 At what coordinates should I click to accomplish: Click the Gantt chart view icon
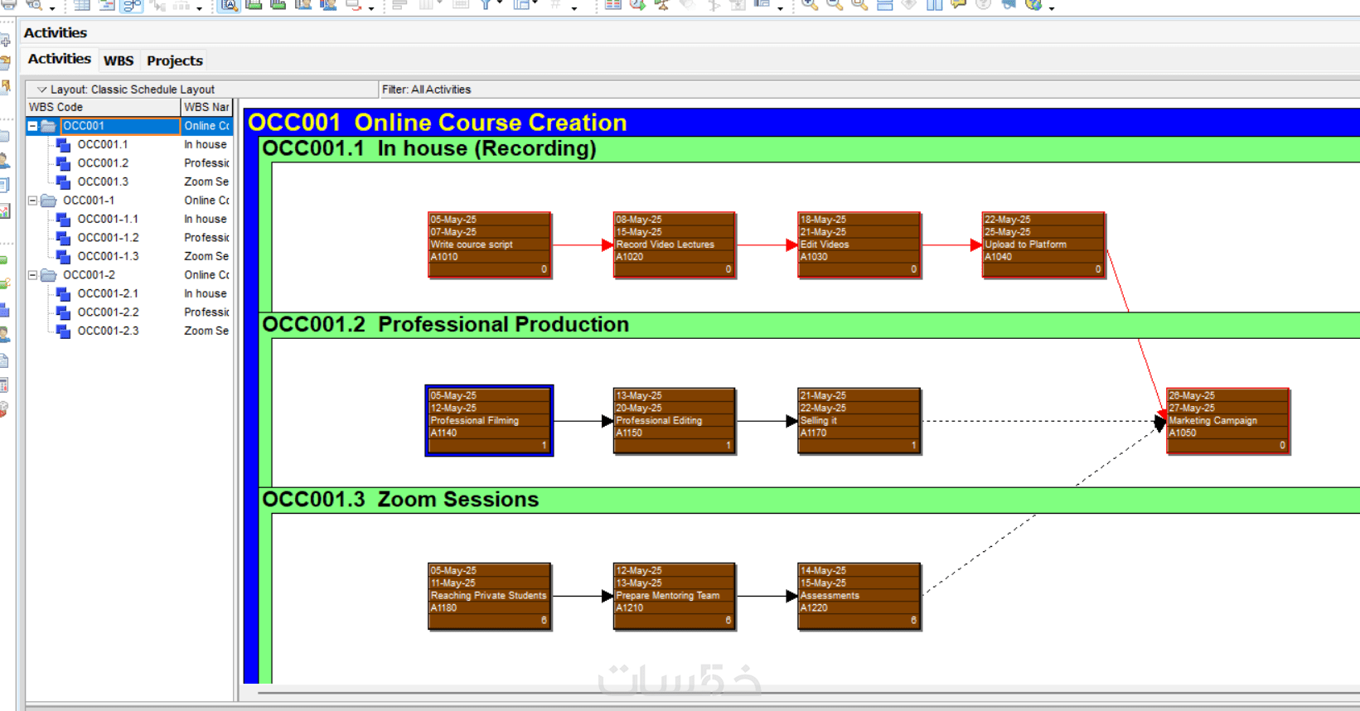click(107, 5)
